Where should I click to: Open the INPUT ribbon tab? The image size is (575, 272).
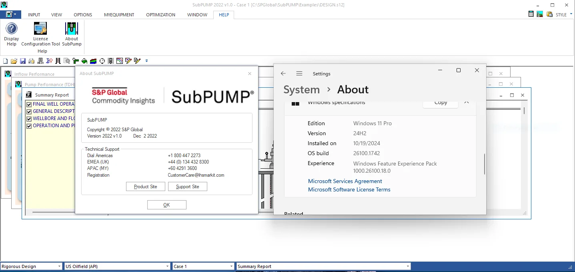pos(34,15)
